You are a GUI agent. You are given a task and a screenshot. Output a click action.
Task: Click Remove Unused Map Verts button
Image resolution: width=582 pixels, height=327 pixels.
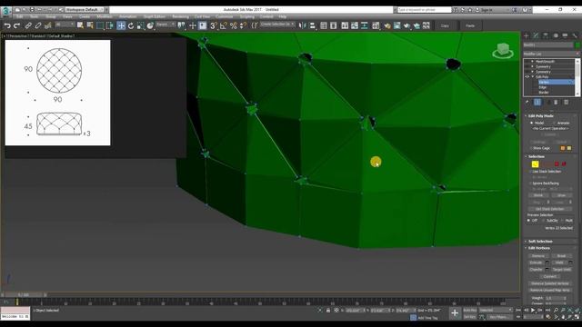(549, 291)
